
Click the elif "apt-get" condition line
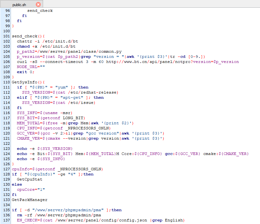point(60,98)
